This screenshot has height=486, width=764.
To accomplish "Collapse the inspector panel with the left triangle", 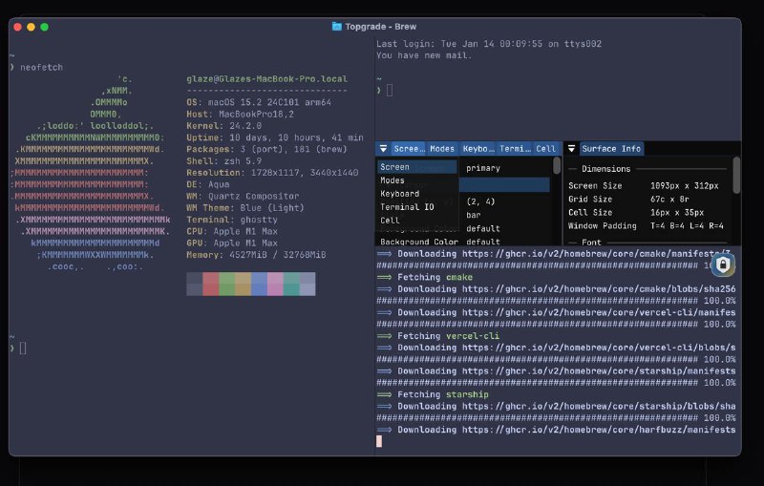I will [383, 149].
